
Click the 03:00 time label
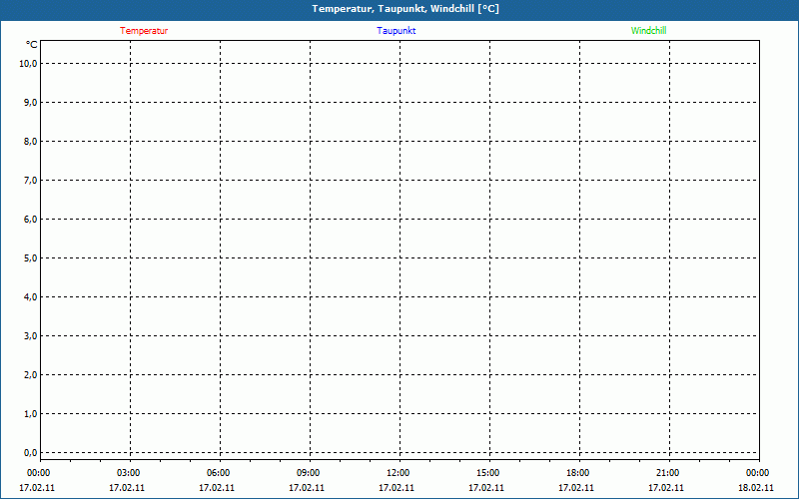(x=128, y=473)
